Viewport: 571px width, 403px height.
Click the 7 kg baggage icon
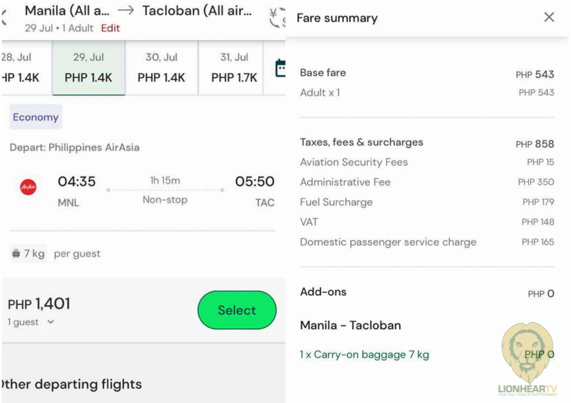(16, 254)
